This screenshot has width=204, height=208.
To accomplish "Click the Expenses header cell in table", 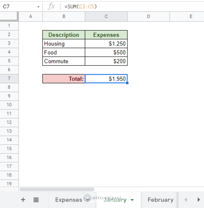I will tap(106, 35).
